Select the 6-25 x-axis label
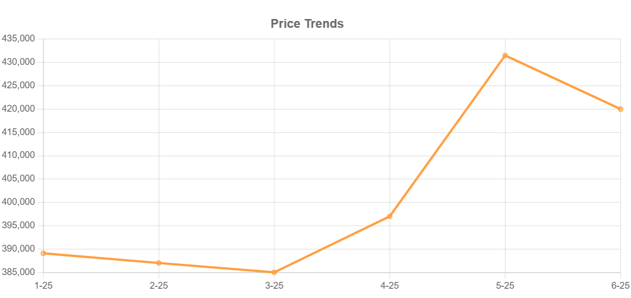This screenshot has height=298, width=631. click(x=620, y=285)
